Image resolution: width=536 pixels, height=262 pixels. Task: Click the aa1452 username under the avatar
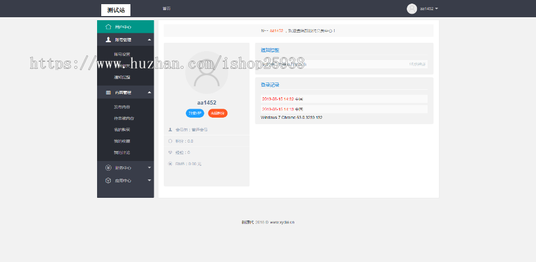click(x=207, y=103)
